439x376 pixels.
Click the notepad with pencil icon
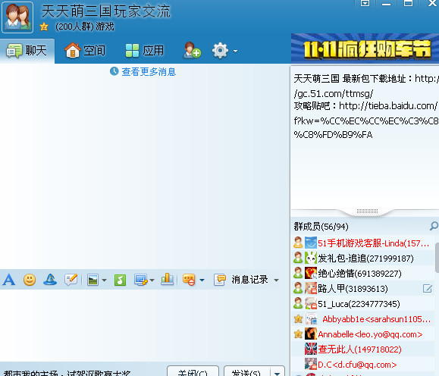[x=71, y=280]
